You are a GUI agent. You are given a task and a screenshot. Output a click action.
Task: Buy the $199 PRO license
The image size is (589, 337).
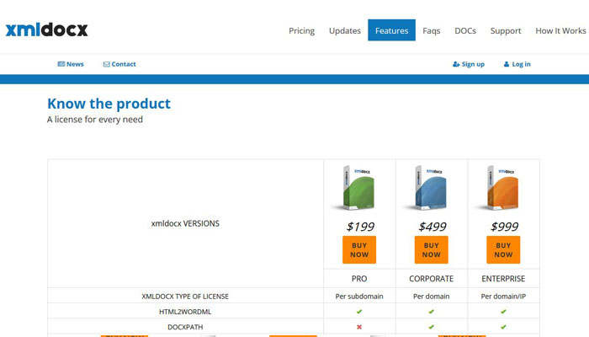click(x=359, y=249)
